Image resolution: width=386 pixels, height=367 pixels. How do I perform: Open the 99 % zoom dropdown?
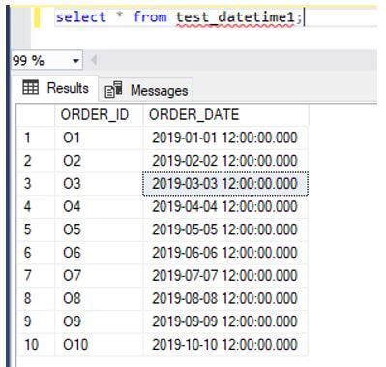coord(75,60)
